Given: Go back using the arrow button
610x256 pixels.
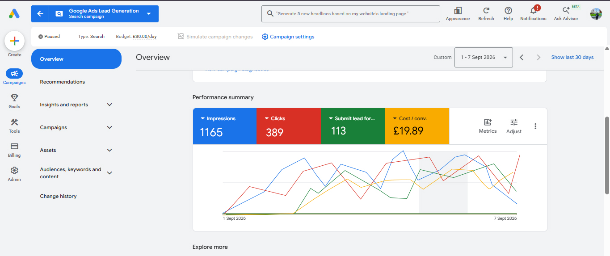Looking at the screenshot, I should (40, 14).
